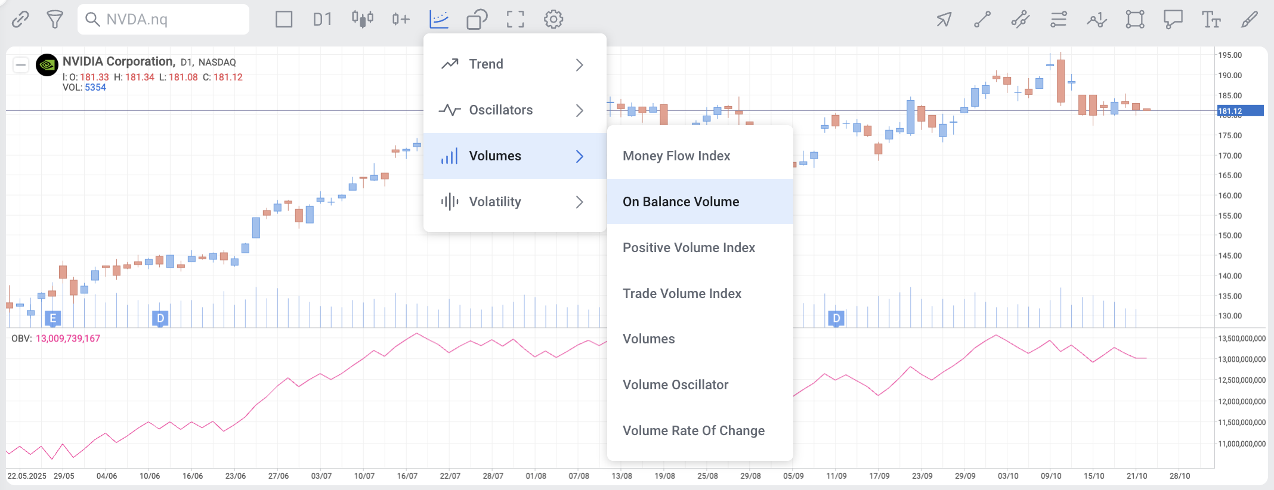Collapse the legend with minus button
The height and width of the screenshot is (490, 1274).
pyautogui.click(x=21, y=64)
